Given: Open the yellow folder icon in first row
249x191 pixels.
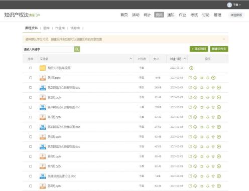Looking at the screenshot, I should 43,68.
